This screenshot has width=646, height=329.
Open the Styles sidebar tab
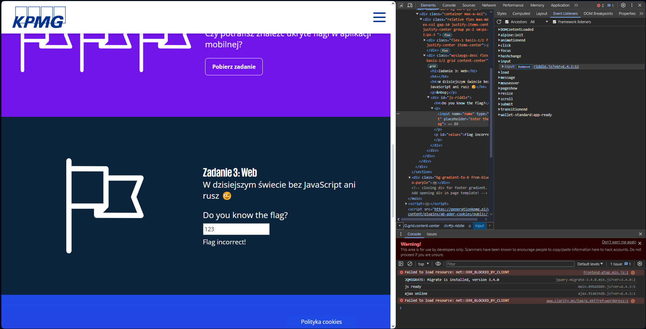click(502, 13)
